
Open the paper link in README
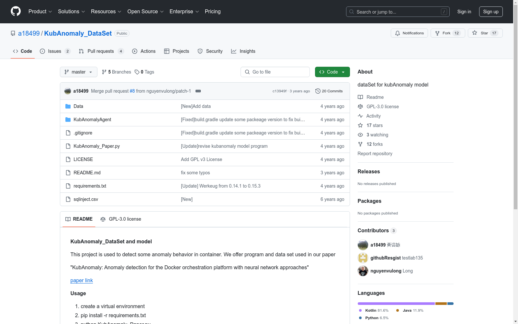coord(82,281)
